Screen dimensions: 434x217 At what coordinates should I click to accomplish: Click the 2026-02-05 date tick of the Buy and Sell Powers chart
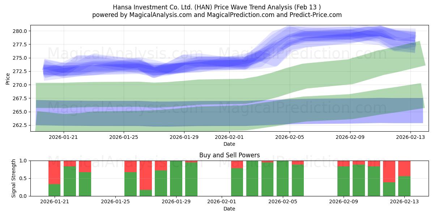point(282,202)
